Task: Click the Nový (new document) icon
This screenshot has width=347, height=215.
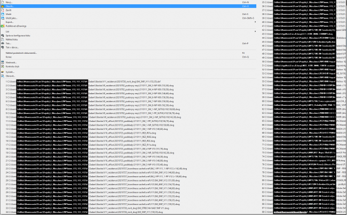Action: click(3, 2)
